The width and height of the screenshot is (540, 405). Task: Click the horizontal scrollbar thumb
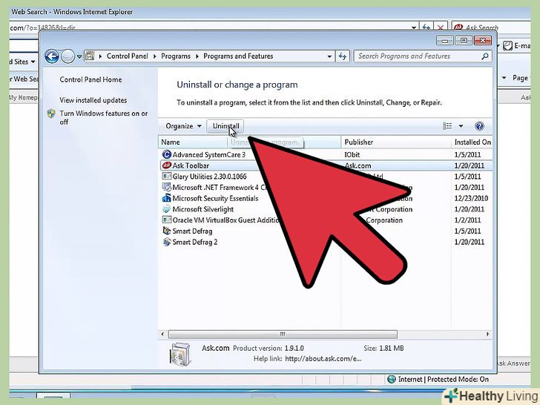pos(283,334)
